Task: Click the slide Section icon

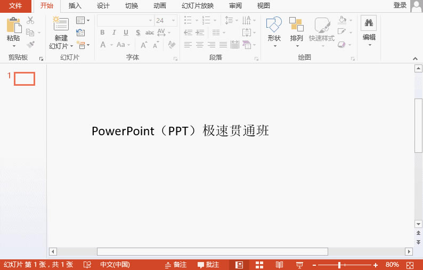Action: click(x=80, y=45)
